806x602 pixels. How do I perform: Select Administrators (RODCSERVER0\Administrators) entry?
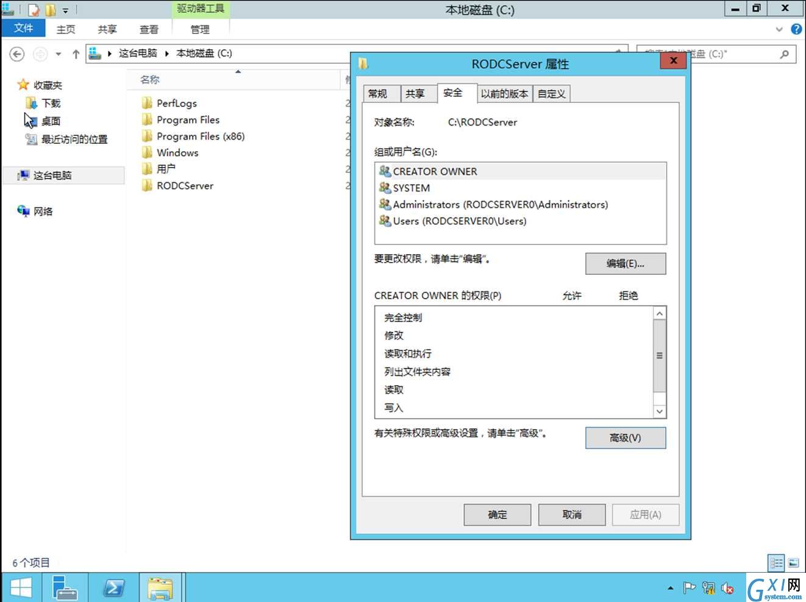click(x=521, y=204)
